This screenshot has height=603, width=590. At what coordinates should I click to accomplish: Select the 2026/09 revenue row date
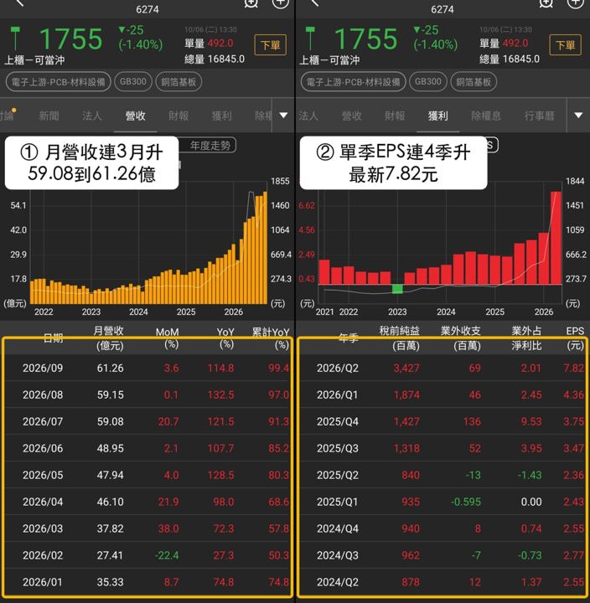[43, 368]
